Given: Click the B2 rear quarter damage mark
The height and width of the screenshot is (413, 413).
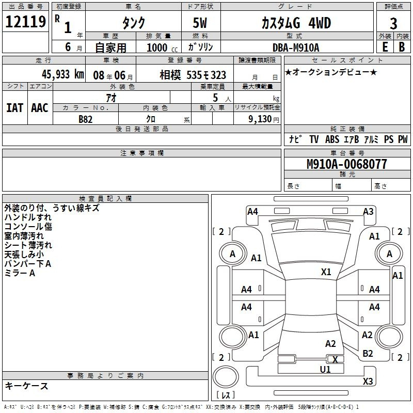Looking at the screenshot, I should click(368, 354).
